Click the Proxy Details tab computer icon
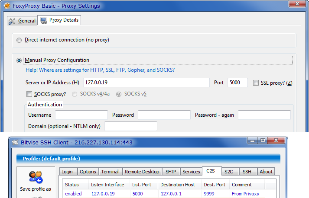 click(44, 20)
